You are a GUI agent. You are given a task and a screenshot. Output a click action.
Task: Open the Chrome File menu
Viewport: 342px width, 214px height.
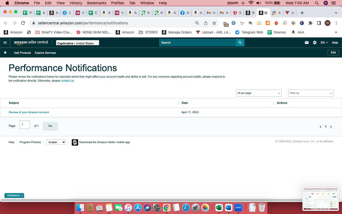pyautogui.click(x=37, y=3)
